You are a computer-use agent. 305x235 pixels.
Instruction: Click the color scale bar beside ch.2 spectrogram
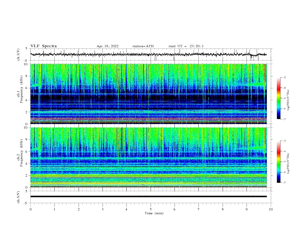point(278,162)
